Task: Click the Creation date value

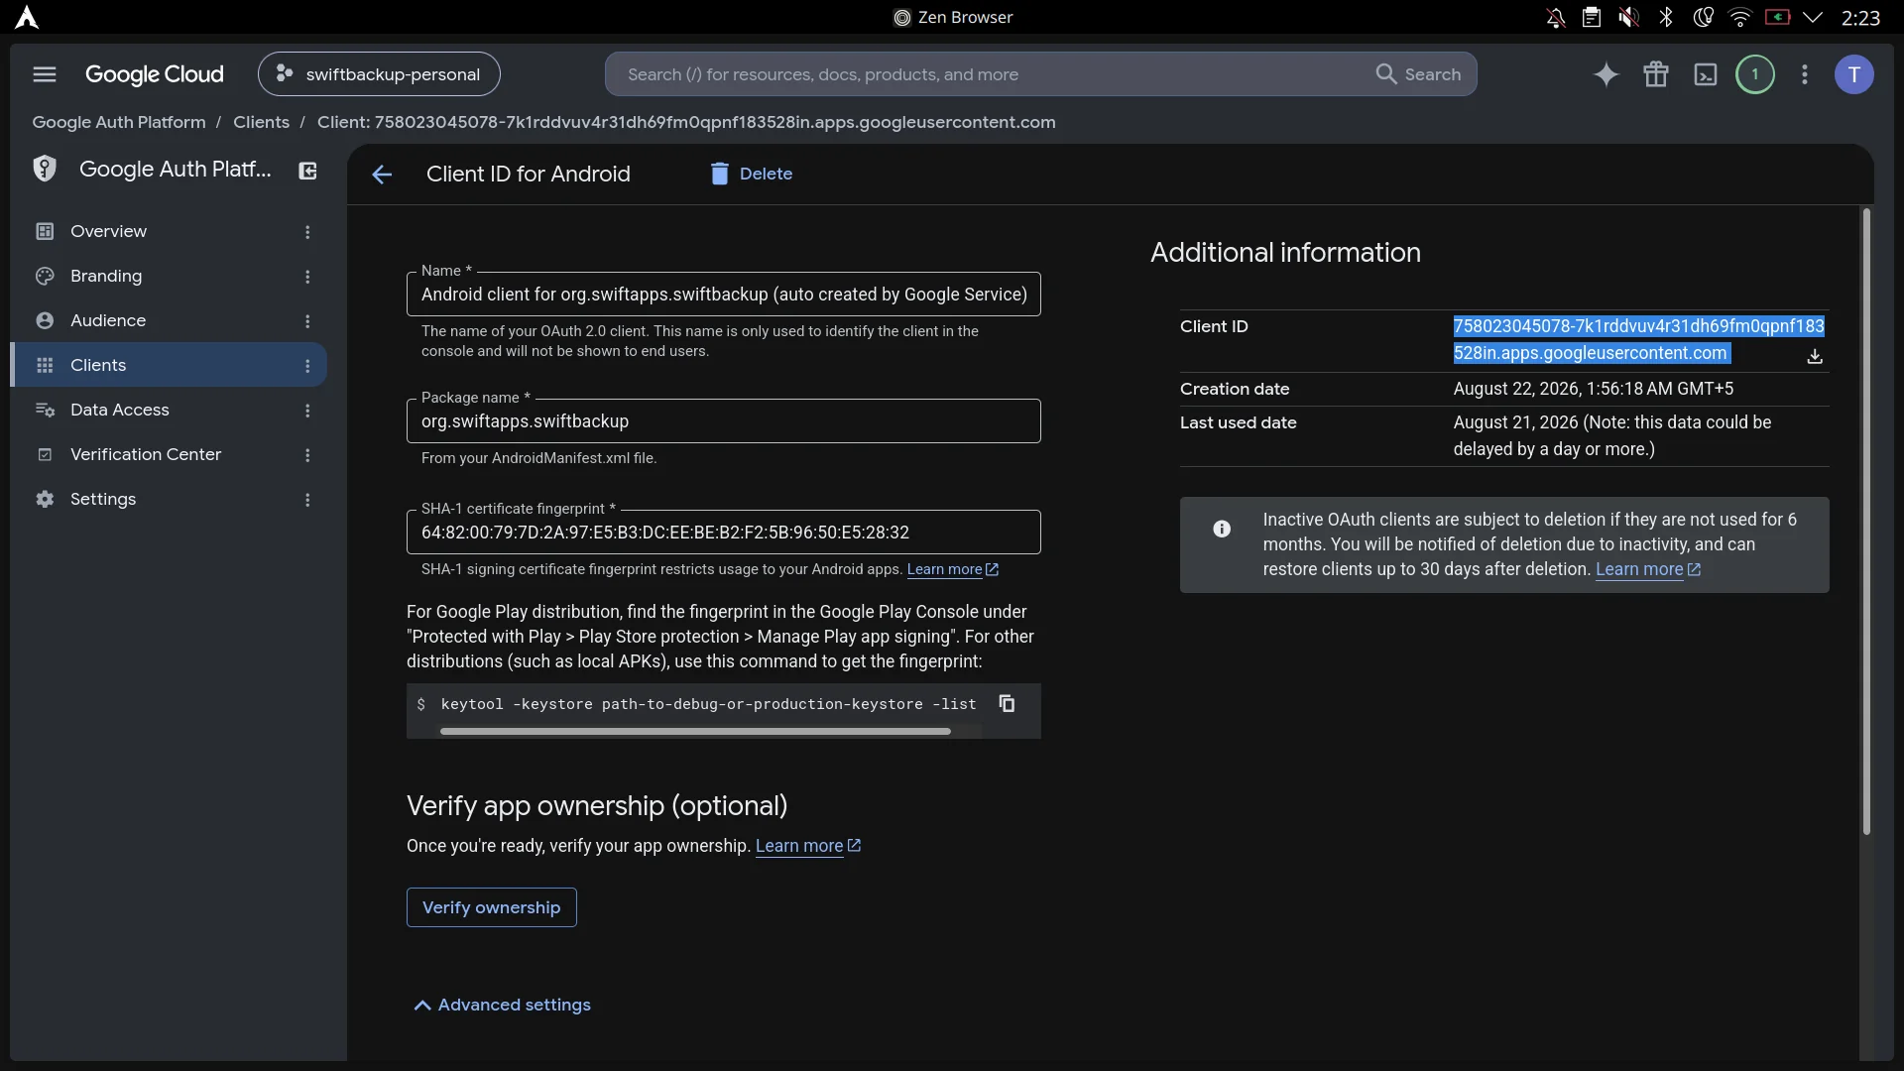Action: click(x=1594, y=389)
